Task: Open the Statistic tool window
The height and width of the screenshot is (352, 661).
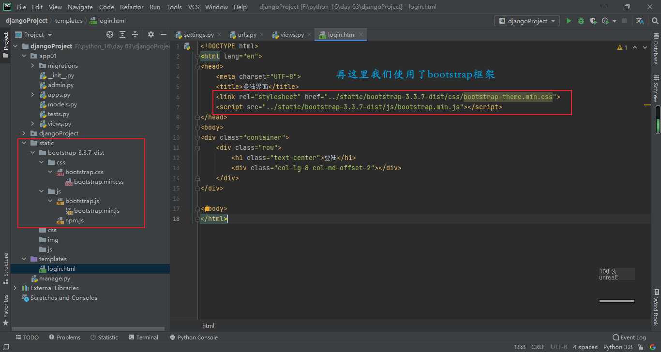Action: click(x=104, y=337)
